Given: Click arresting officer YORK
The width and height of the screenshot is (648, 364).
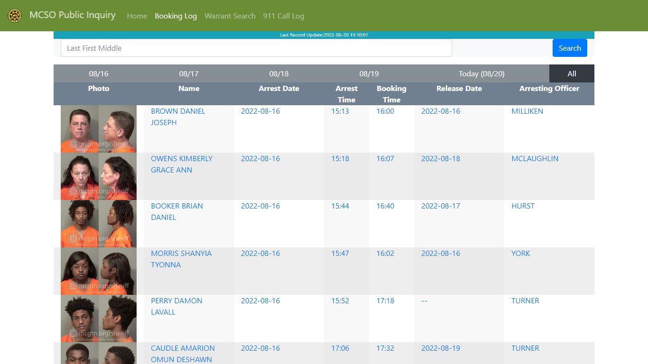Looking at the screenshot, I should click(x=521, y=253).
